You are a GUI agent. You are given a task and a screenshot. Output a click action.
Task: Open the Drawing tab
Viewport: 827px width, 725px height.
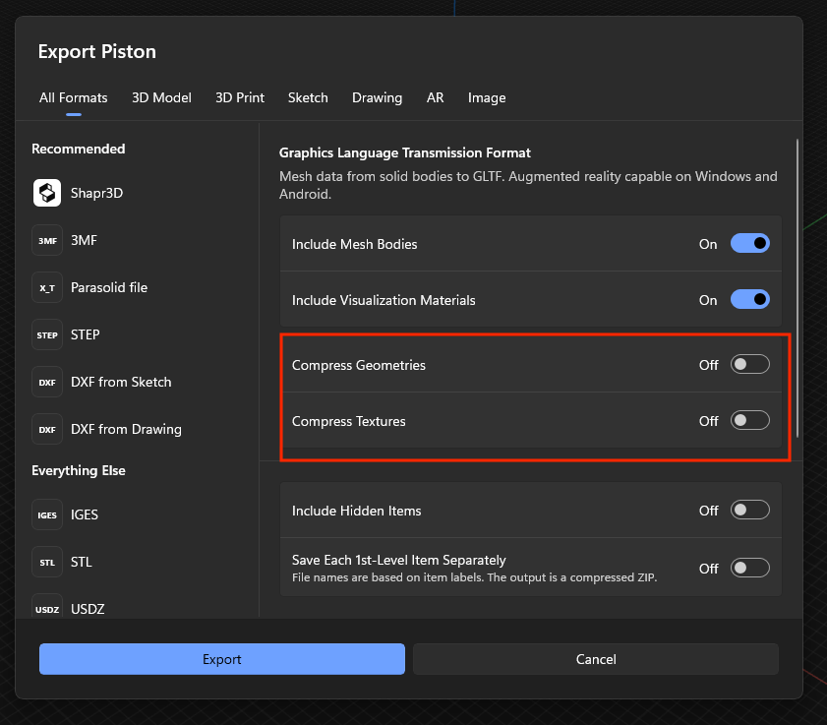pos(377,97)
